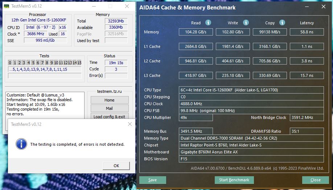Click OK in the TestMem5 completion dialog
The width and height of the screenshot is (333, 190).
pos(116,166)
